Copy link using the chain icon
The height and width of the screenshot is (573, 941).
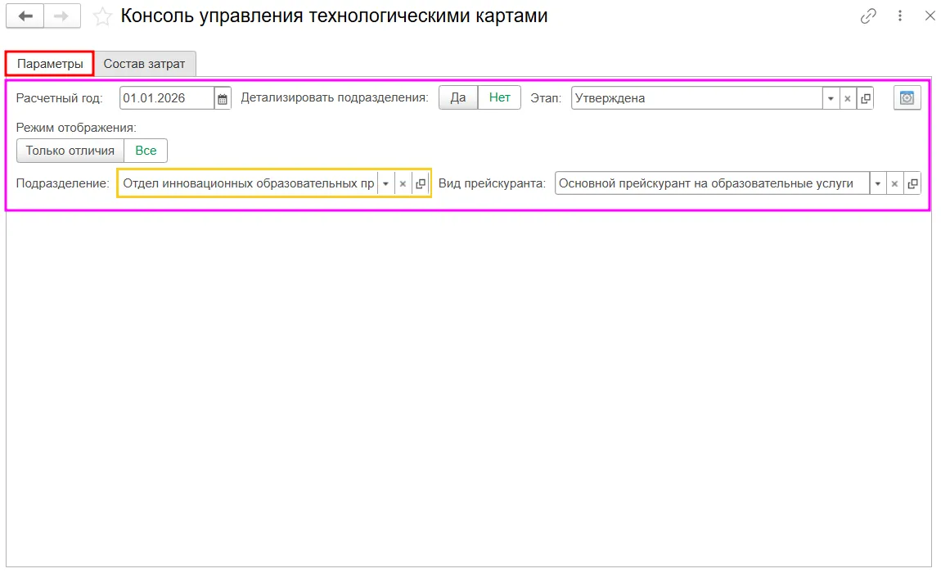(x=868, y=16)
